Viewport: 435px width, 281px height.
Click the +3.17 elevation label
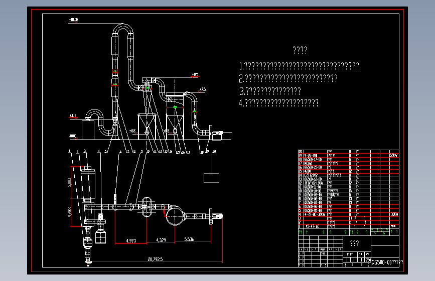tap(73, 115)
